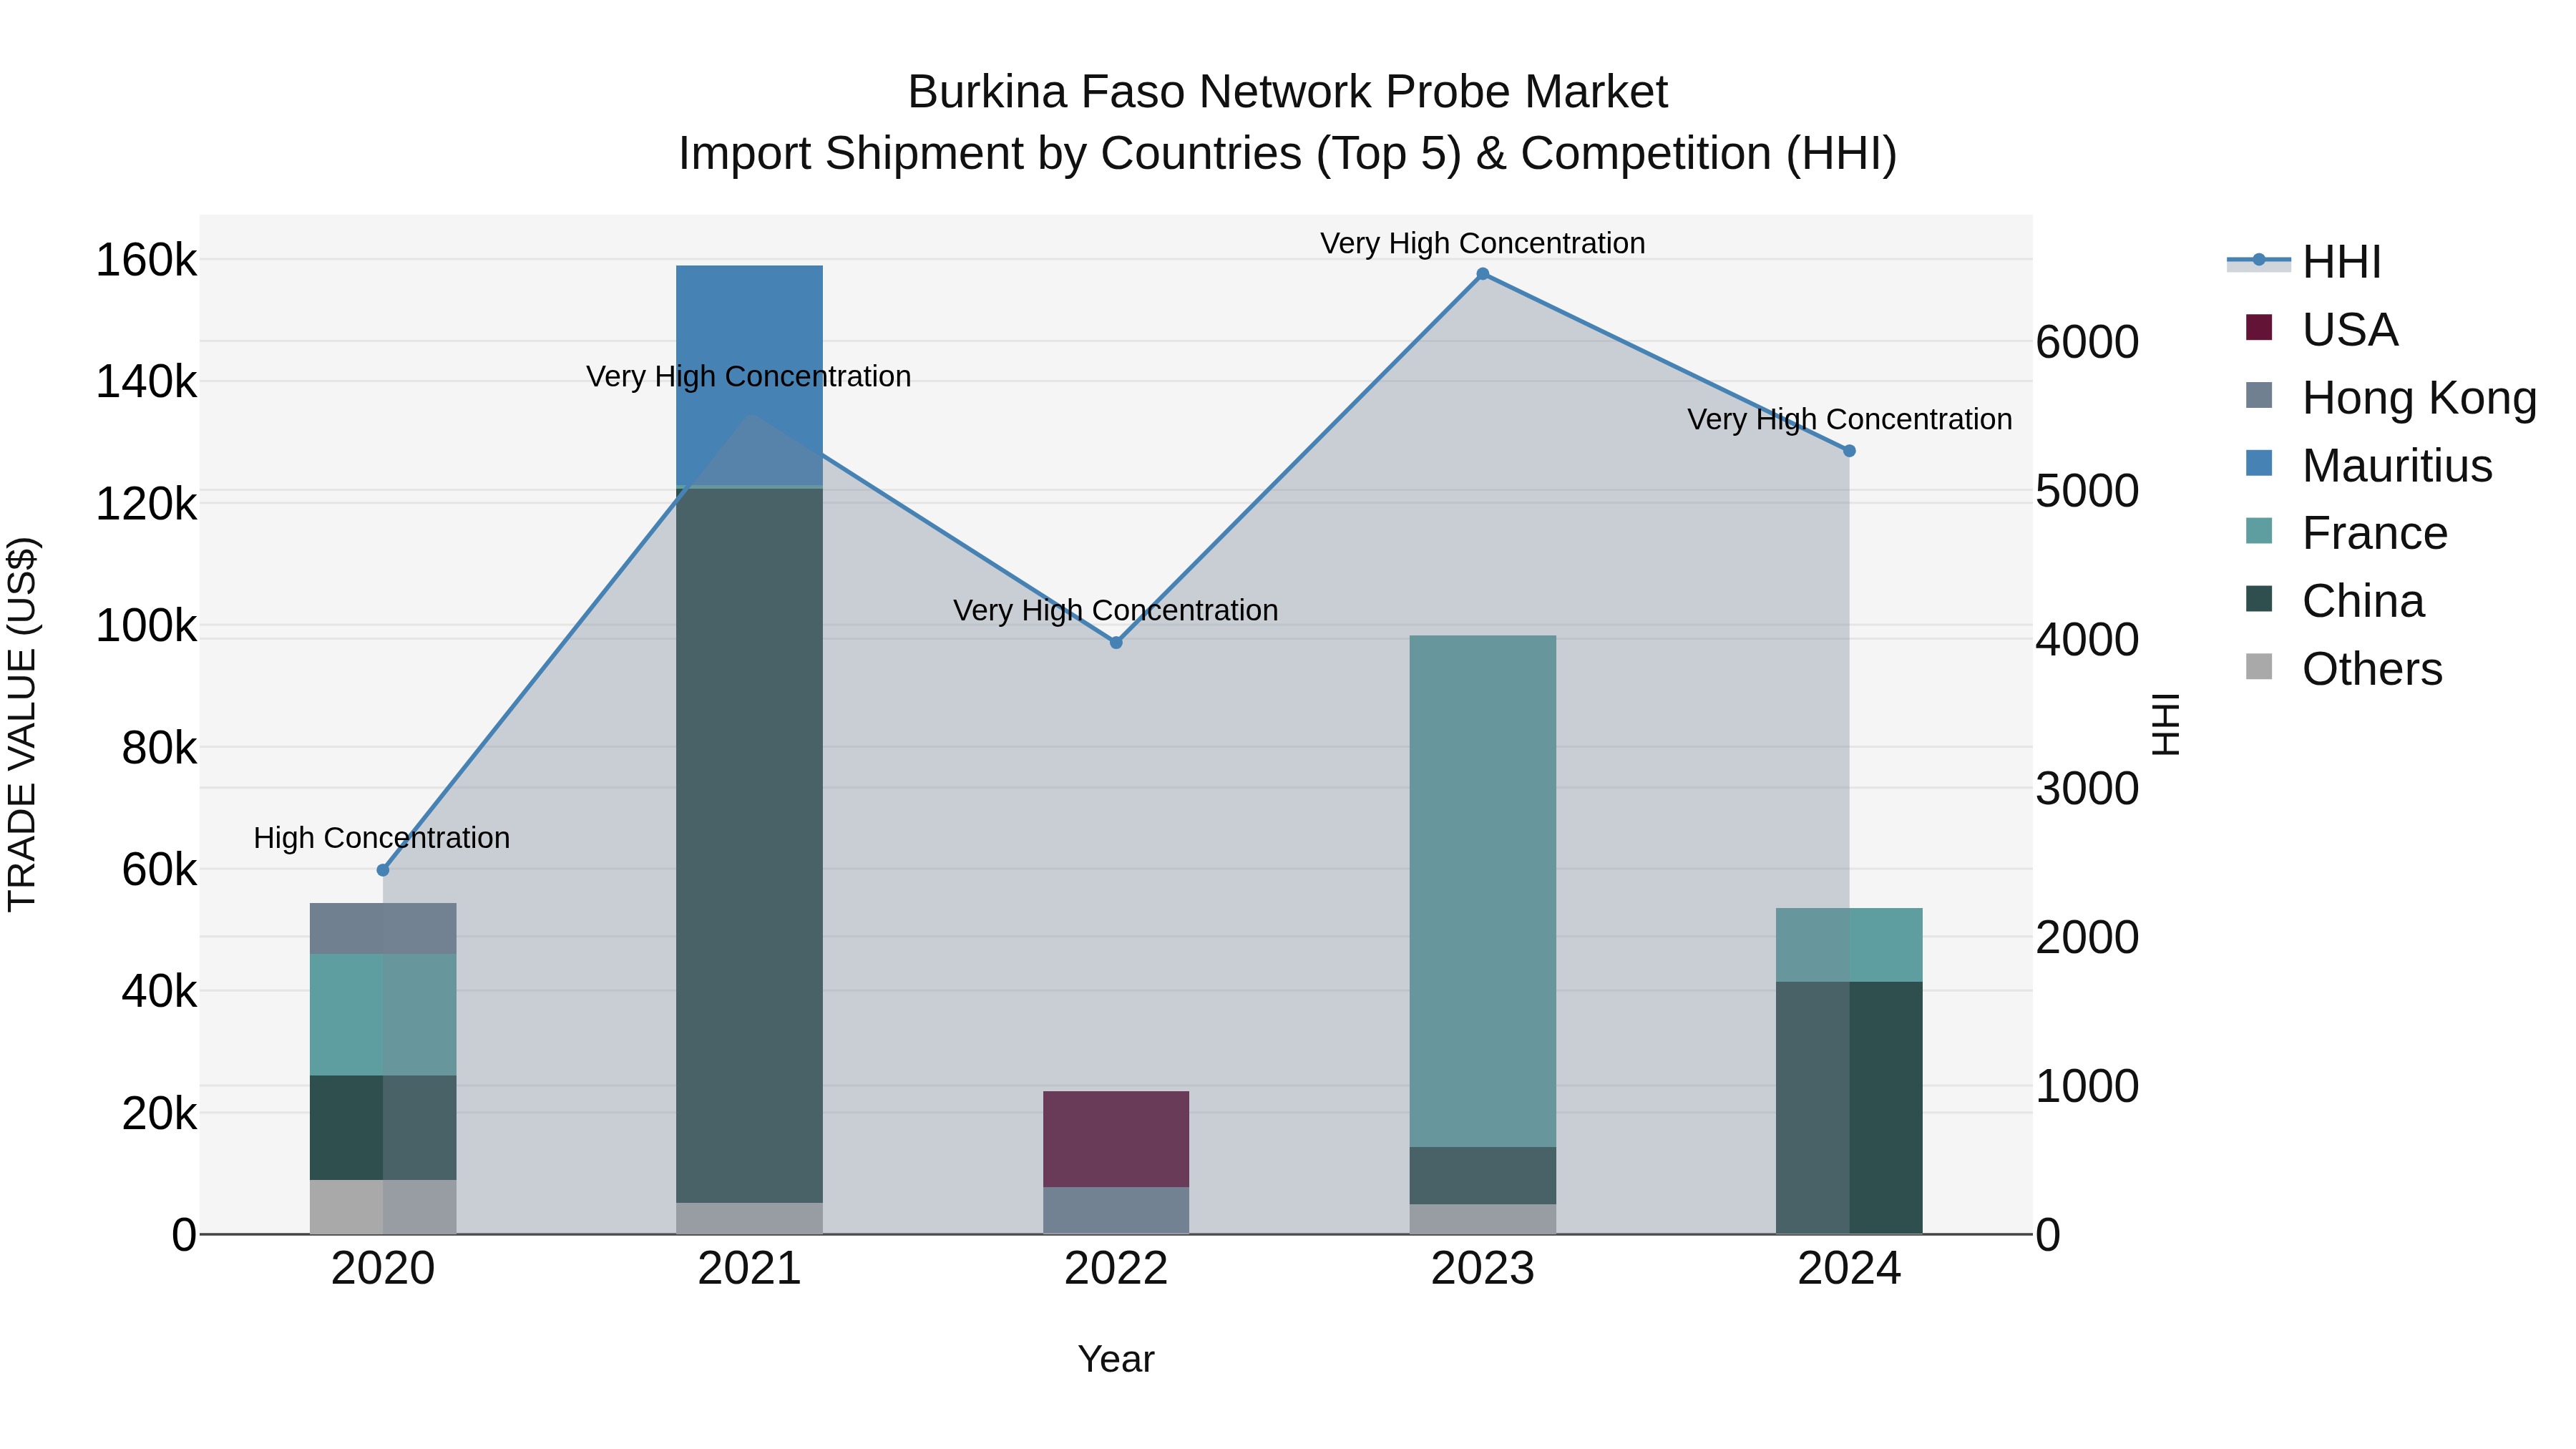Image resolution: width=2576 pixels, height=1449 pixels.
Task: Click the 'TRADE VALUE (US$)' axis title
Action: click(x=22, y=724)
